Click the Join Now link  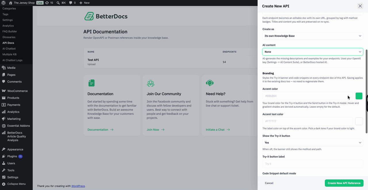pos(156,130)
